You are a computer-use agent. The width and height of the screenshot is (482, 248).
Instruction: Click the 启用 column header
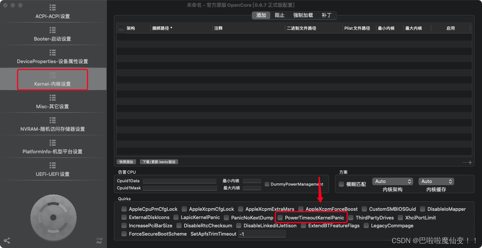click(x=450, y=28)
